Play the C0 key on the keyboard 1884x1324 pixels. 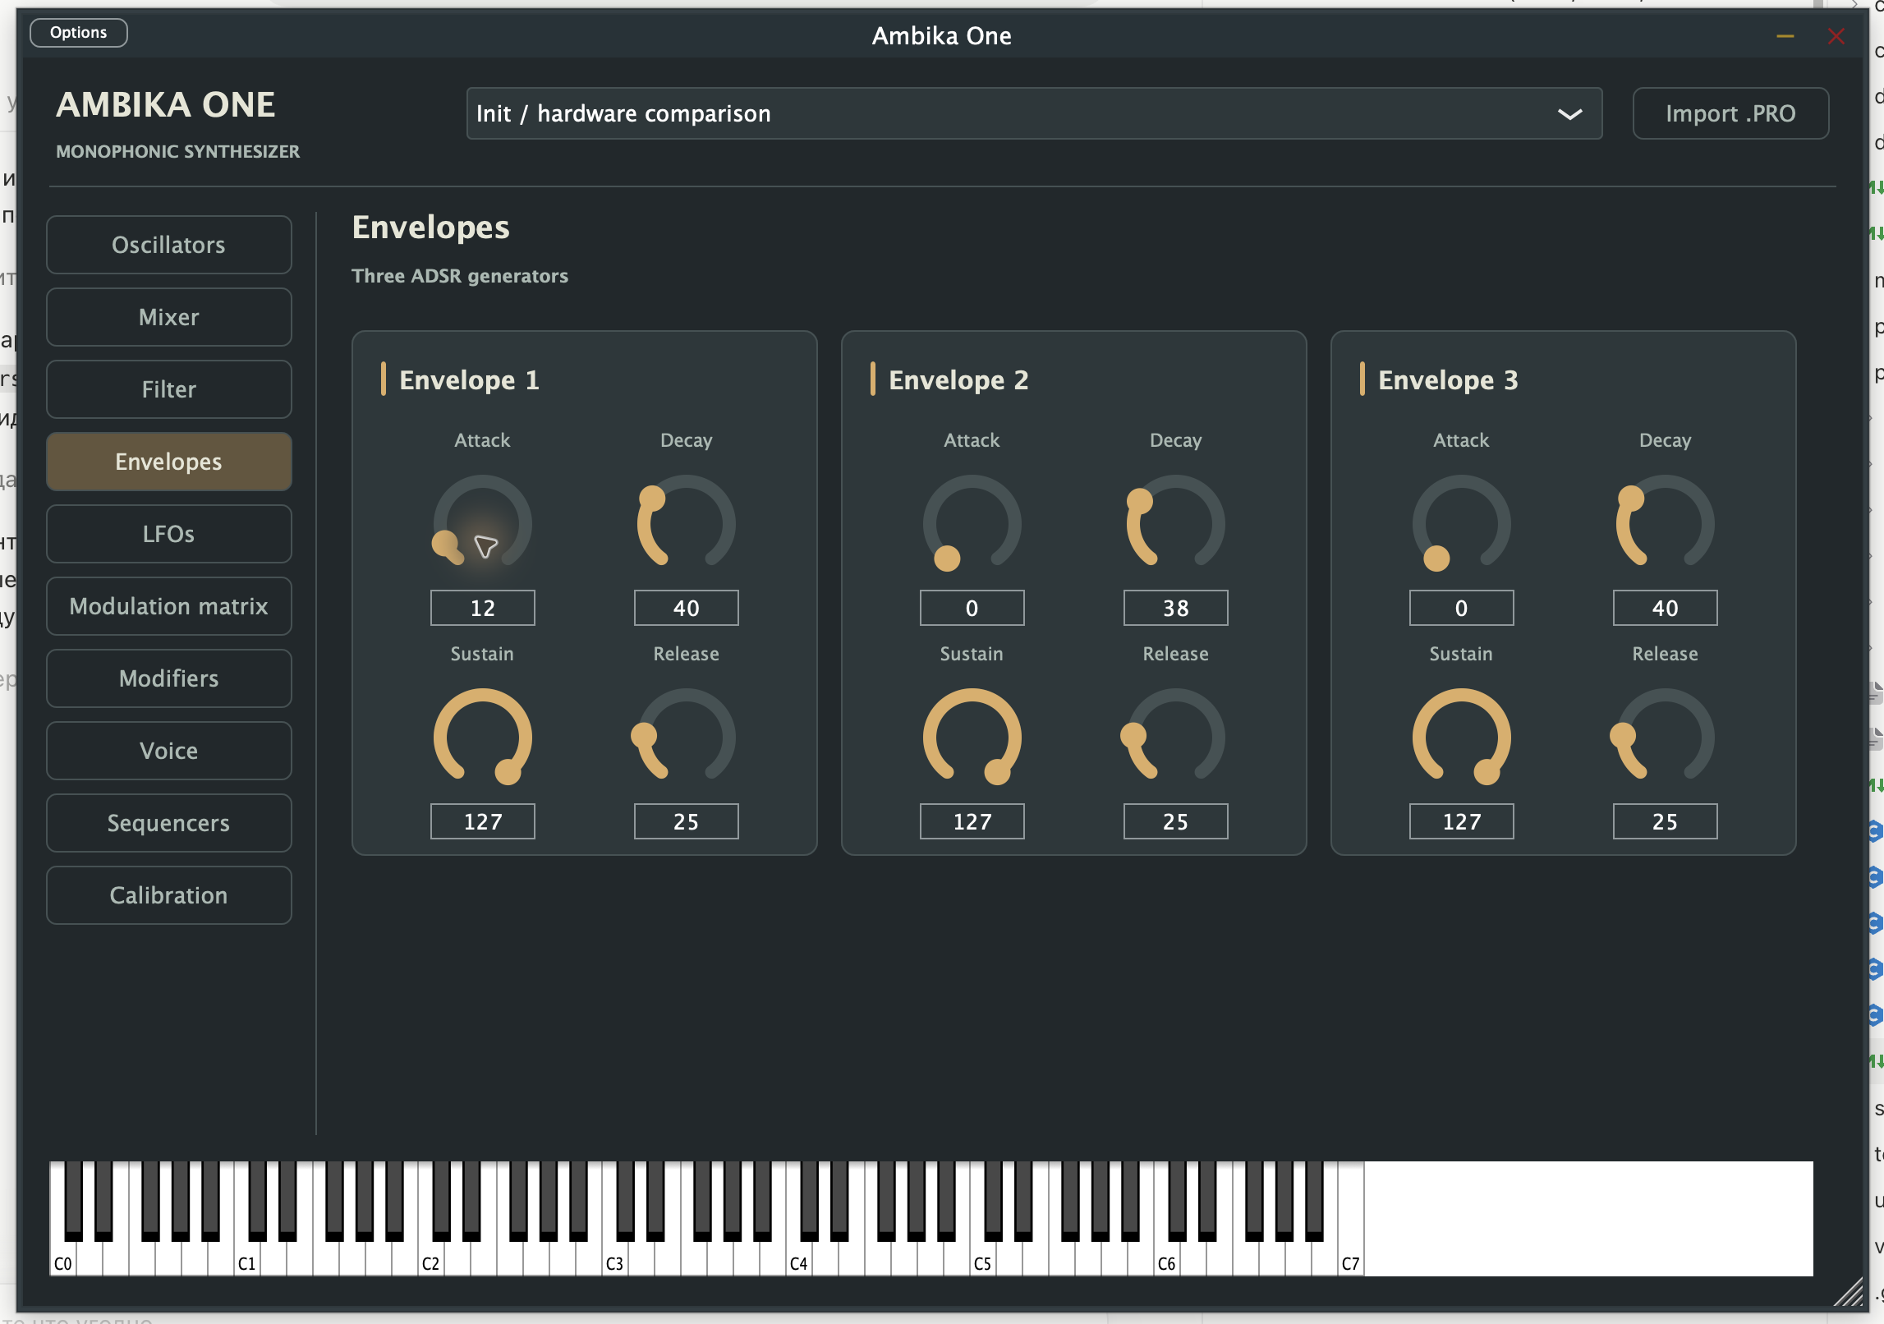point(63,1257)
